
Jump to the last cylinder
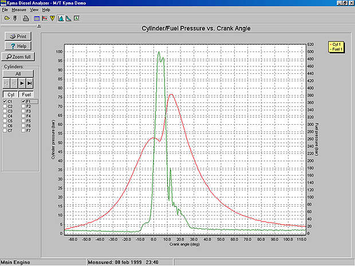tap(30, 83)
